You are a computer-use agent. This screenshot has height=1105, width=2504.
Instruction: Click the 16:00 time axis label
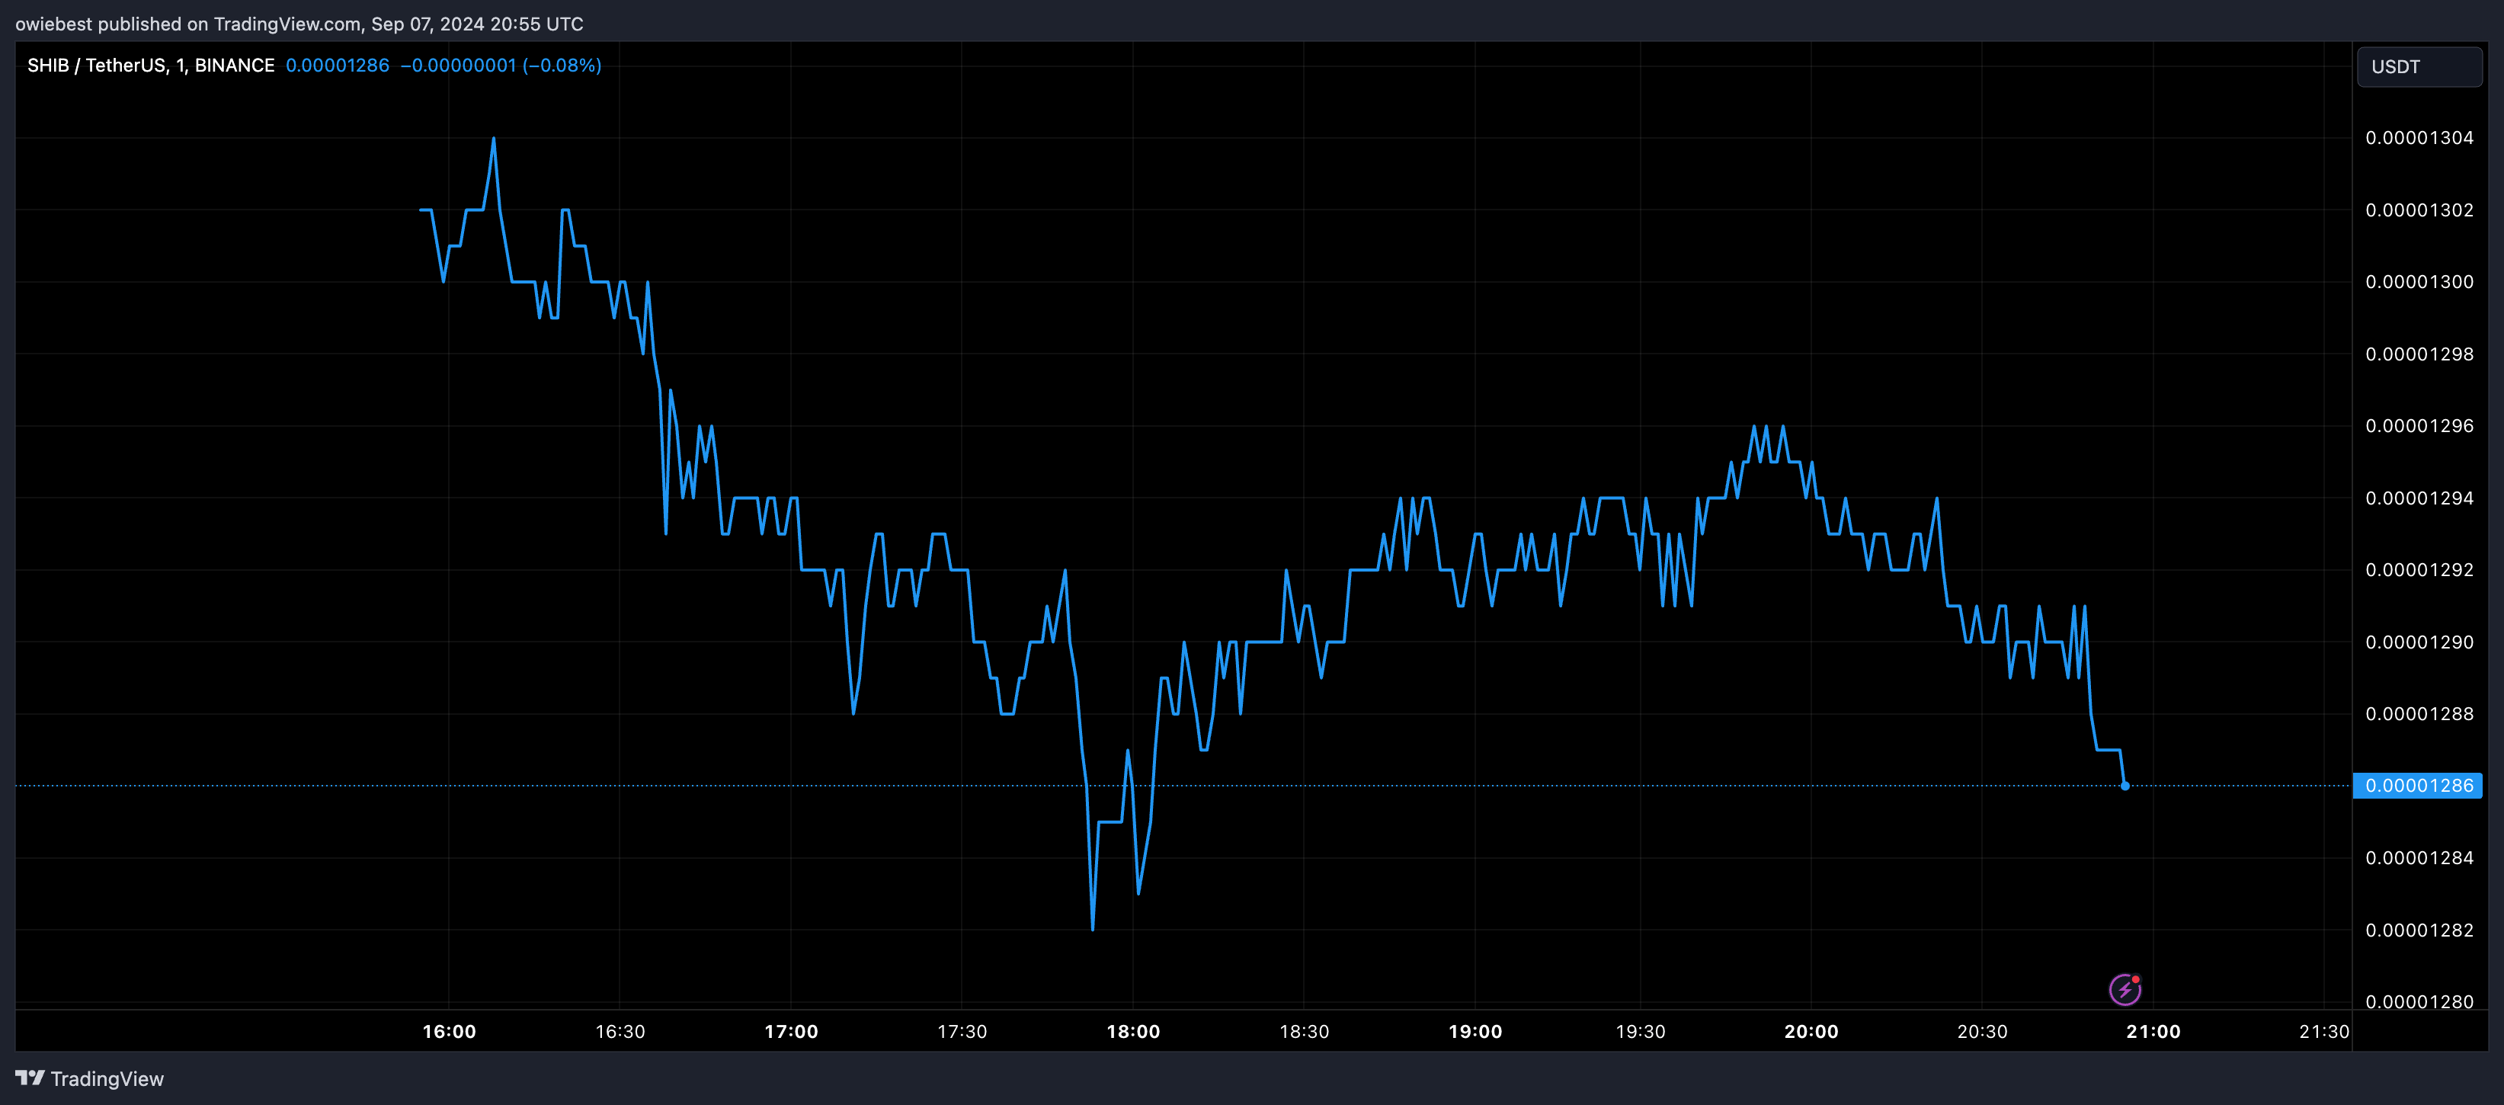tap(449, 1031)
